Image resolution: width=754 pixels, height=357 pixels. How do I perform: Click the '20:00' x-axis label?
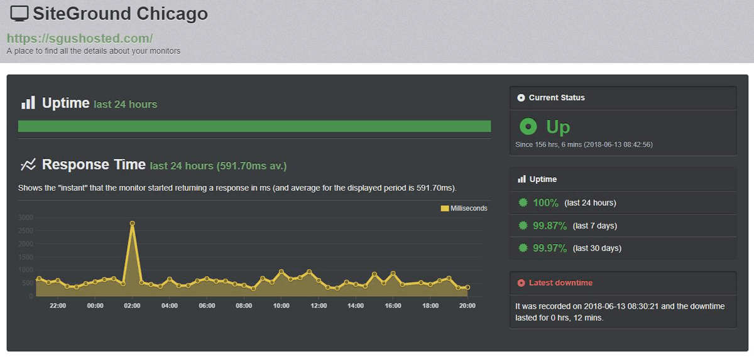point(467,306)
